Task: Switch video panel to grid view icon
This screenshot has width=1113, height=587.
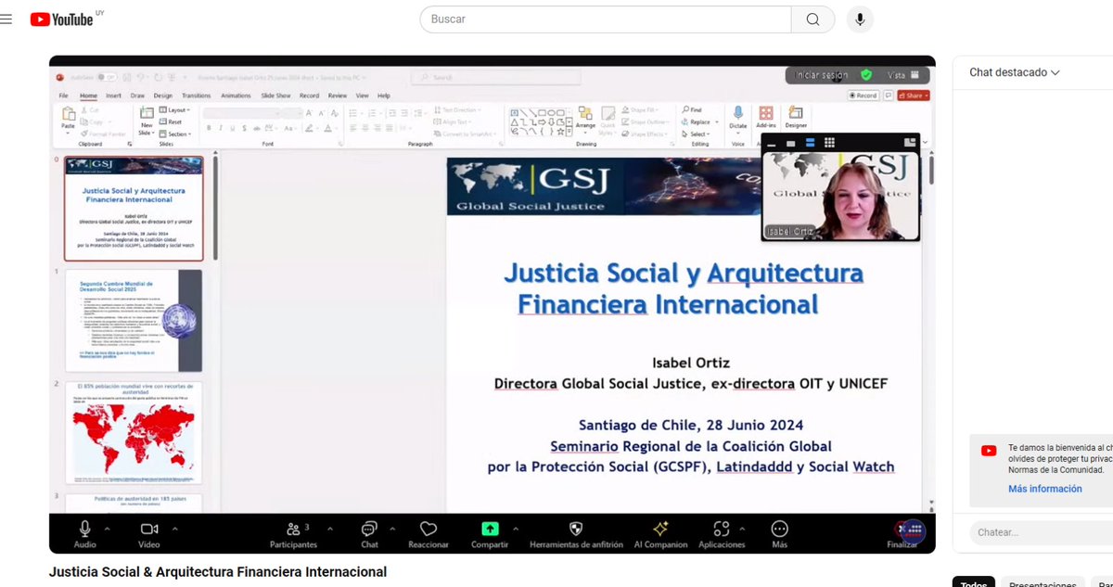Action: [829, 143]
